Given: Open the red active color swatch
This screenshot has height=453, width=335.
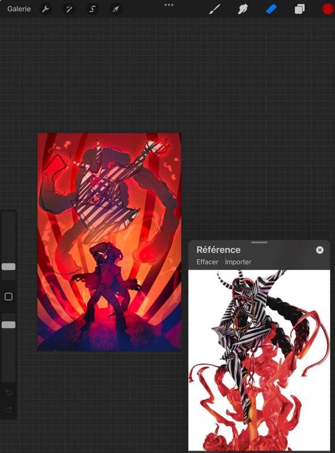Looking at the screenshot, I should coord(328,9).
